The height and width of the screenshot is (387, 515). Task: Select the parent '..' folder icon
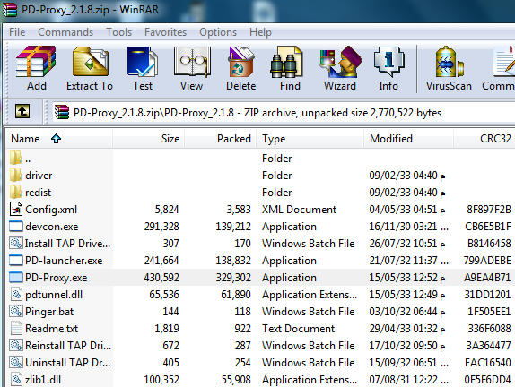click(x=16, y=158)
